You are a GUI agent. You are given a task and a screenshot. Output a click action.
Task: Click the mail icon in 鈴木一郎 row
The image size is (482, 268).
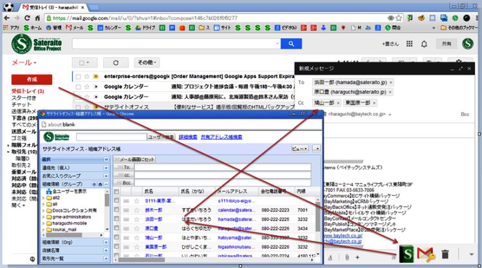coord(126,210)
